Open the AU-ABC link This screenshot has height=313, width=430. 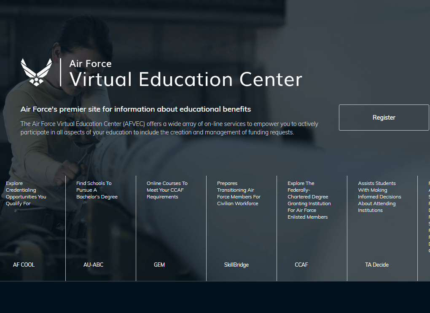coord(93,265)
